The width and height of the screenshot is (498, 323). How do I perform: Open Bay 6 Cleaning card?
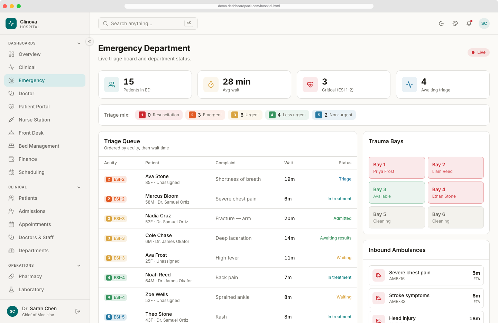[456, 217]
